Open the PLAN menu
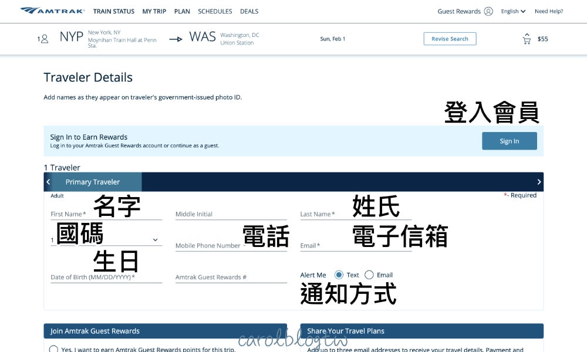Image resolution: width=587 pixels, height=352 pixels. tap(182, 11)
